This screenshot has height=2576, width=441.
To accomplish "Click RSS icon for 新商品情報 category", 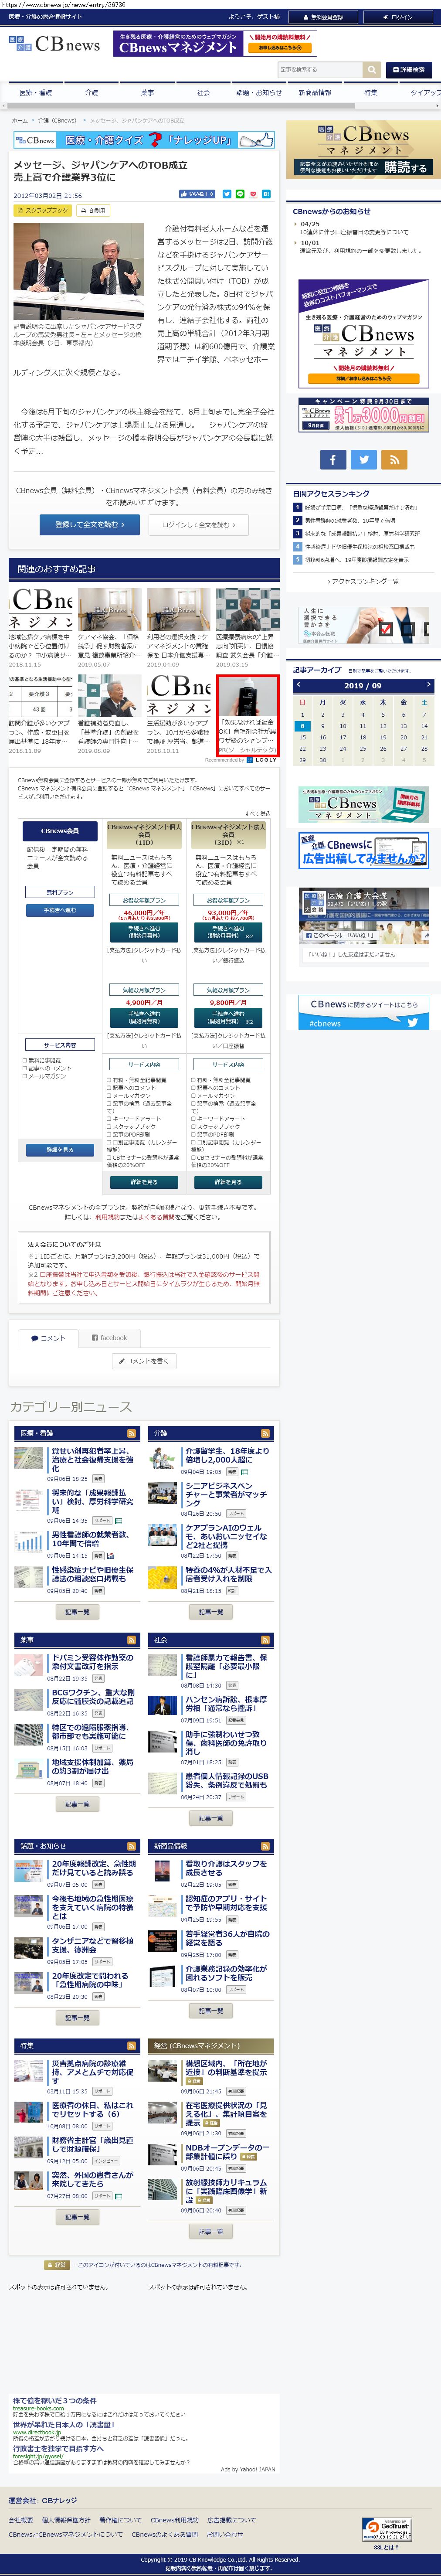I will point(266,1846).
